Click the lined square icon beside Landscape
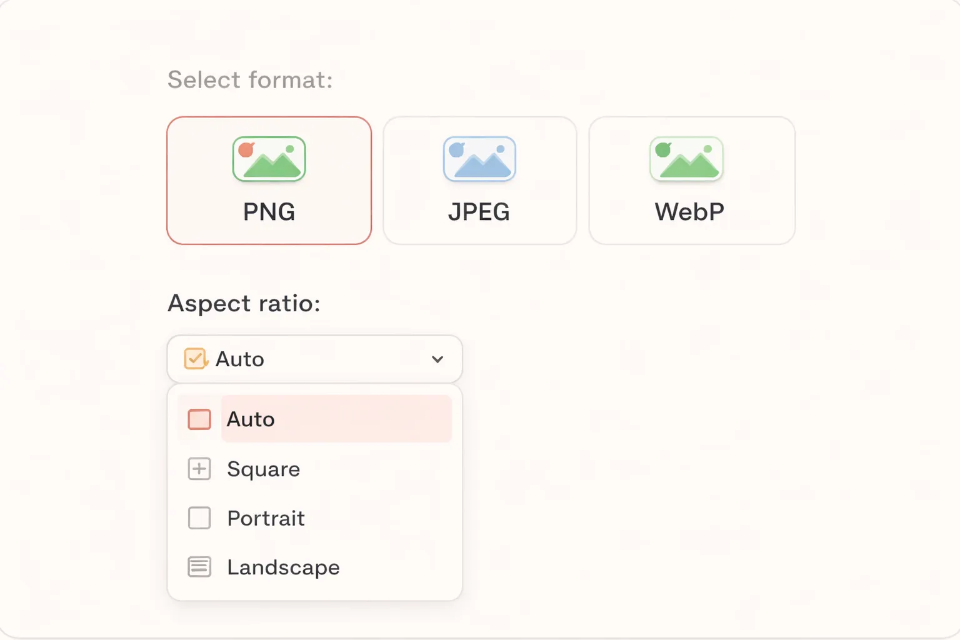This screenshot has height=640, width=960. [x=199, y=567]
